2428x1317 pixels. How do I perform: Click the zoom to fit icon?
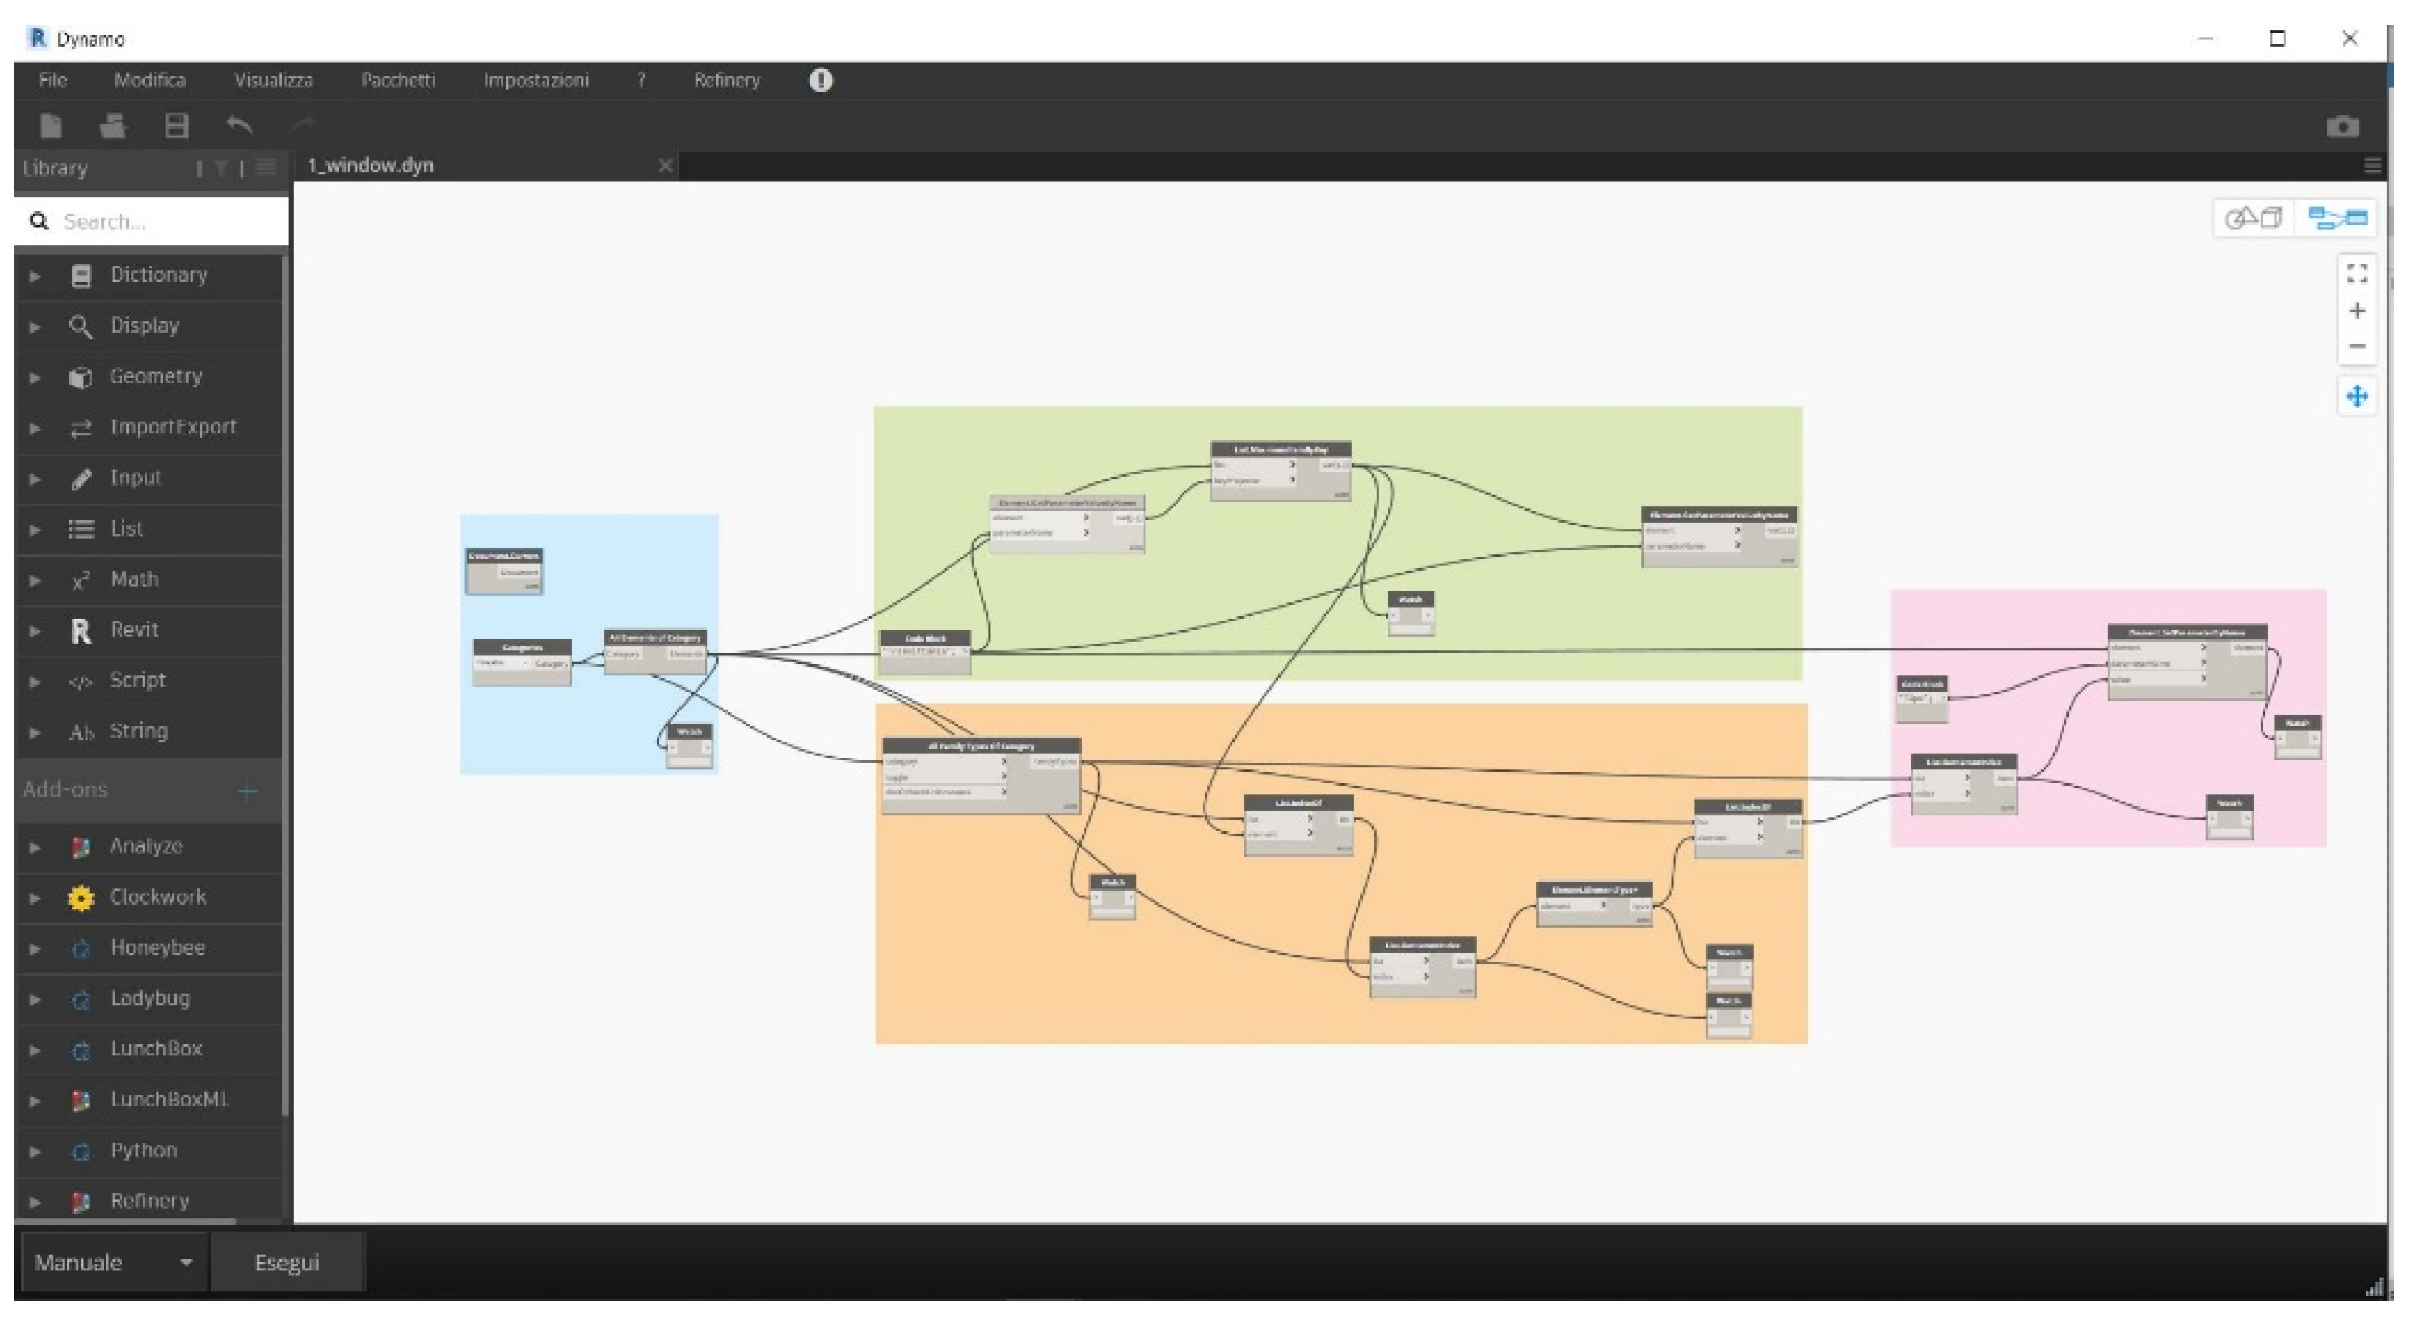[2356, 273]
